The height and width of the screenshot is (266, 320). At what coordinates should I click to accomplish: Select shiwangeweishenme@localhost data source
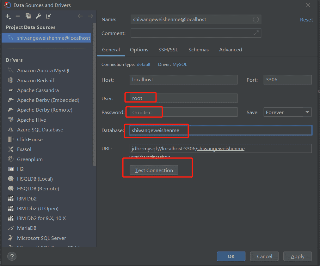coord(46,38)
